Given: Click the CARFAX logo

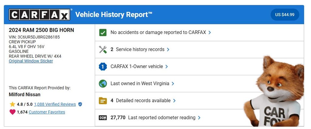Looking at the screenshot, I should click(39, 15).
